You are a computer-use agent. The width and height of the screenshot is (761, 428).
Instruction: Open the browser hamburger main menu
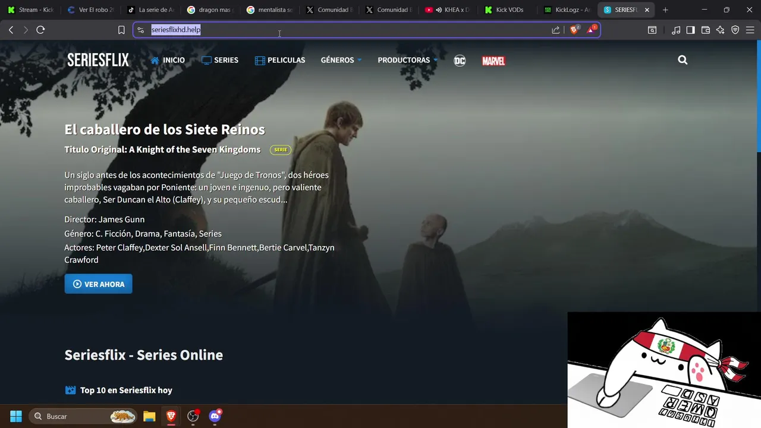click(x=750, y=30)
